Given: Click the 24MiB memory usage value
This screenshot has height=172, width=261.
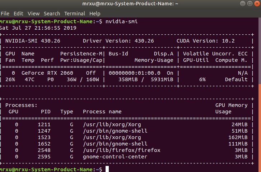Looking at the screenshot, I should (x=239, y=124).
